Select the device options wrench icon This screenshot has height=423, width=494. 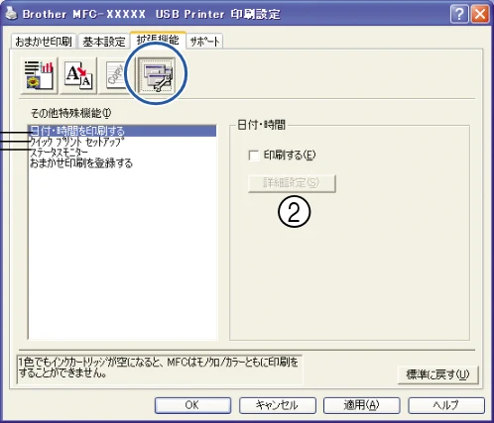click(157, 75)
